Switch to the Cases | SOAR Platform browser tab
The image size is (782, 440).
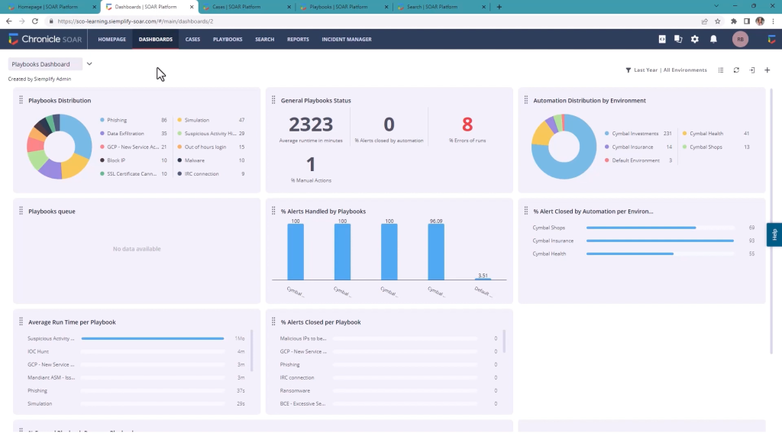click(x=246, y=7)
